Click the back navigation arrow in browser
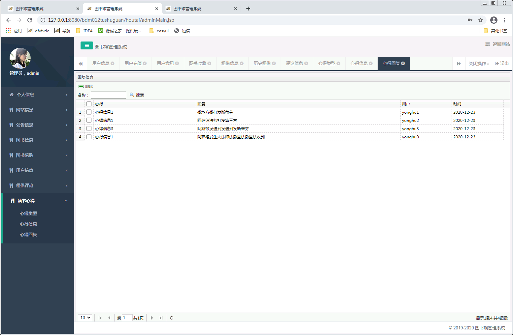 tap(9, 20)
